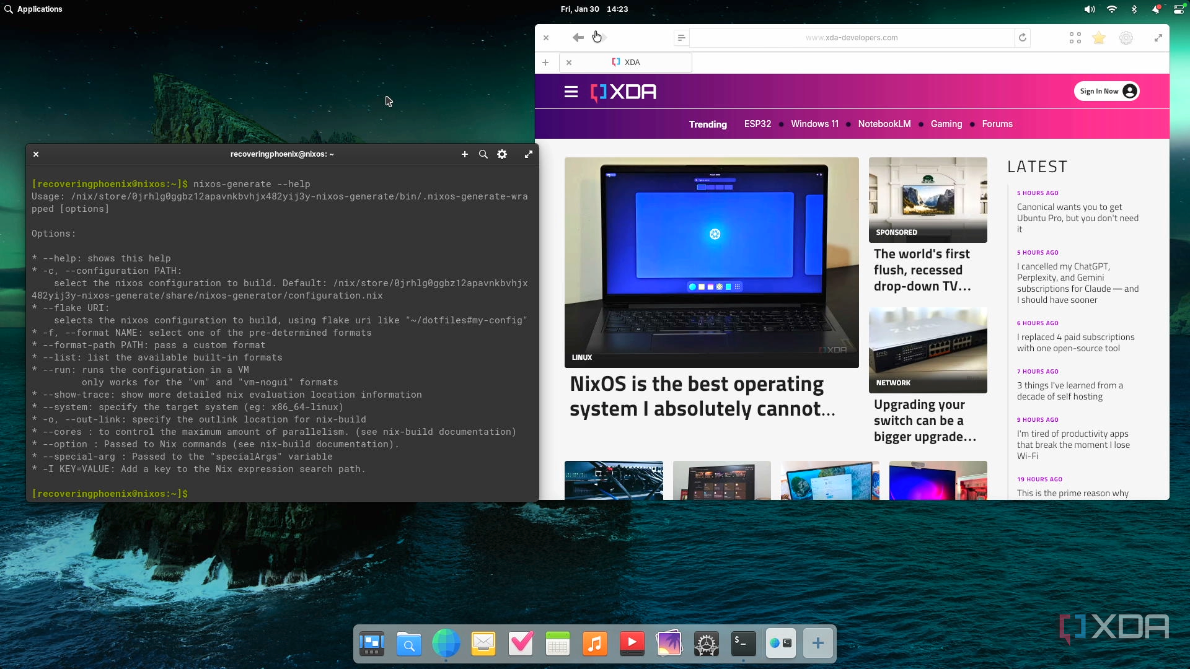Screen dimensions: 1190x669
Task: Add new browser tab with plus icon
Action: pos(545,63)
